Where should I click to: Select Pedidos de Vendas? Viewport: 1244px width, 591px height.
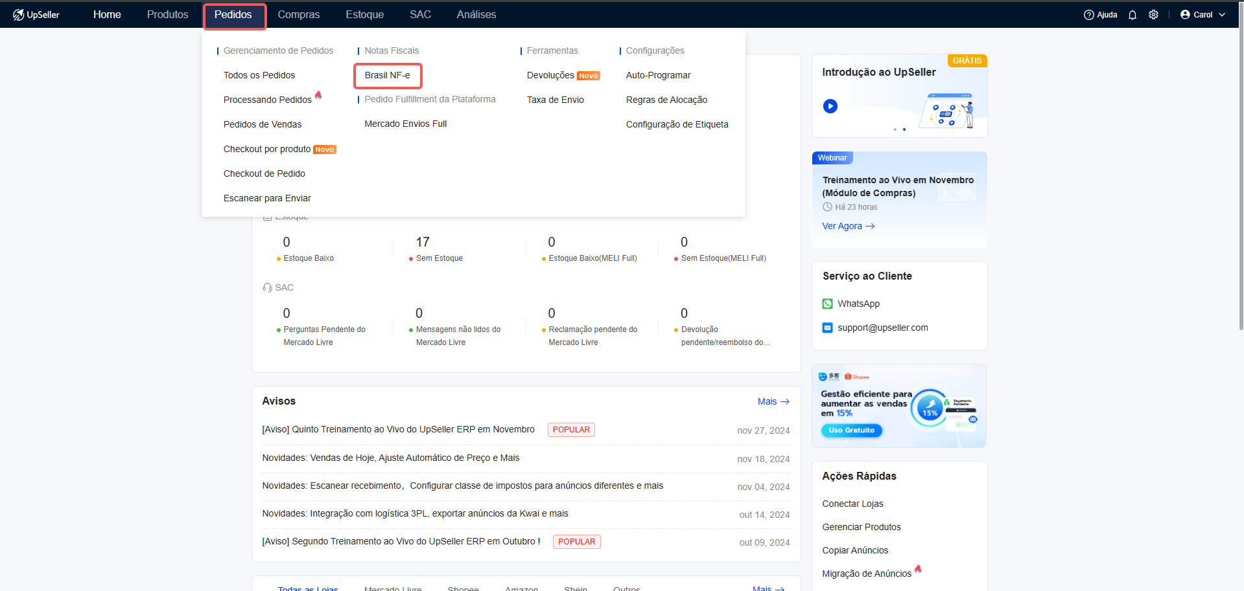(x=263, y=124)
